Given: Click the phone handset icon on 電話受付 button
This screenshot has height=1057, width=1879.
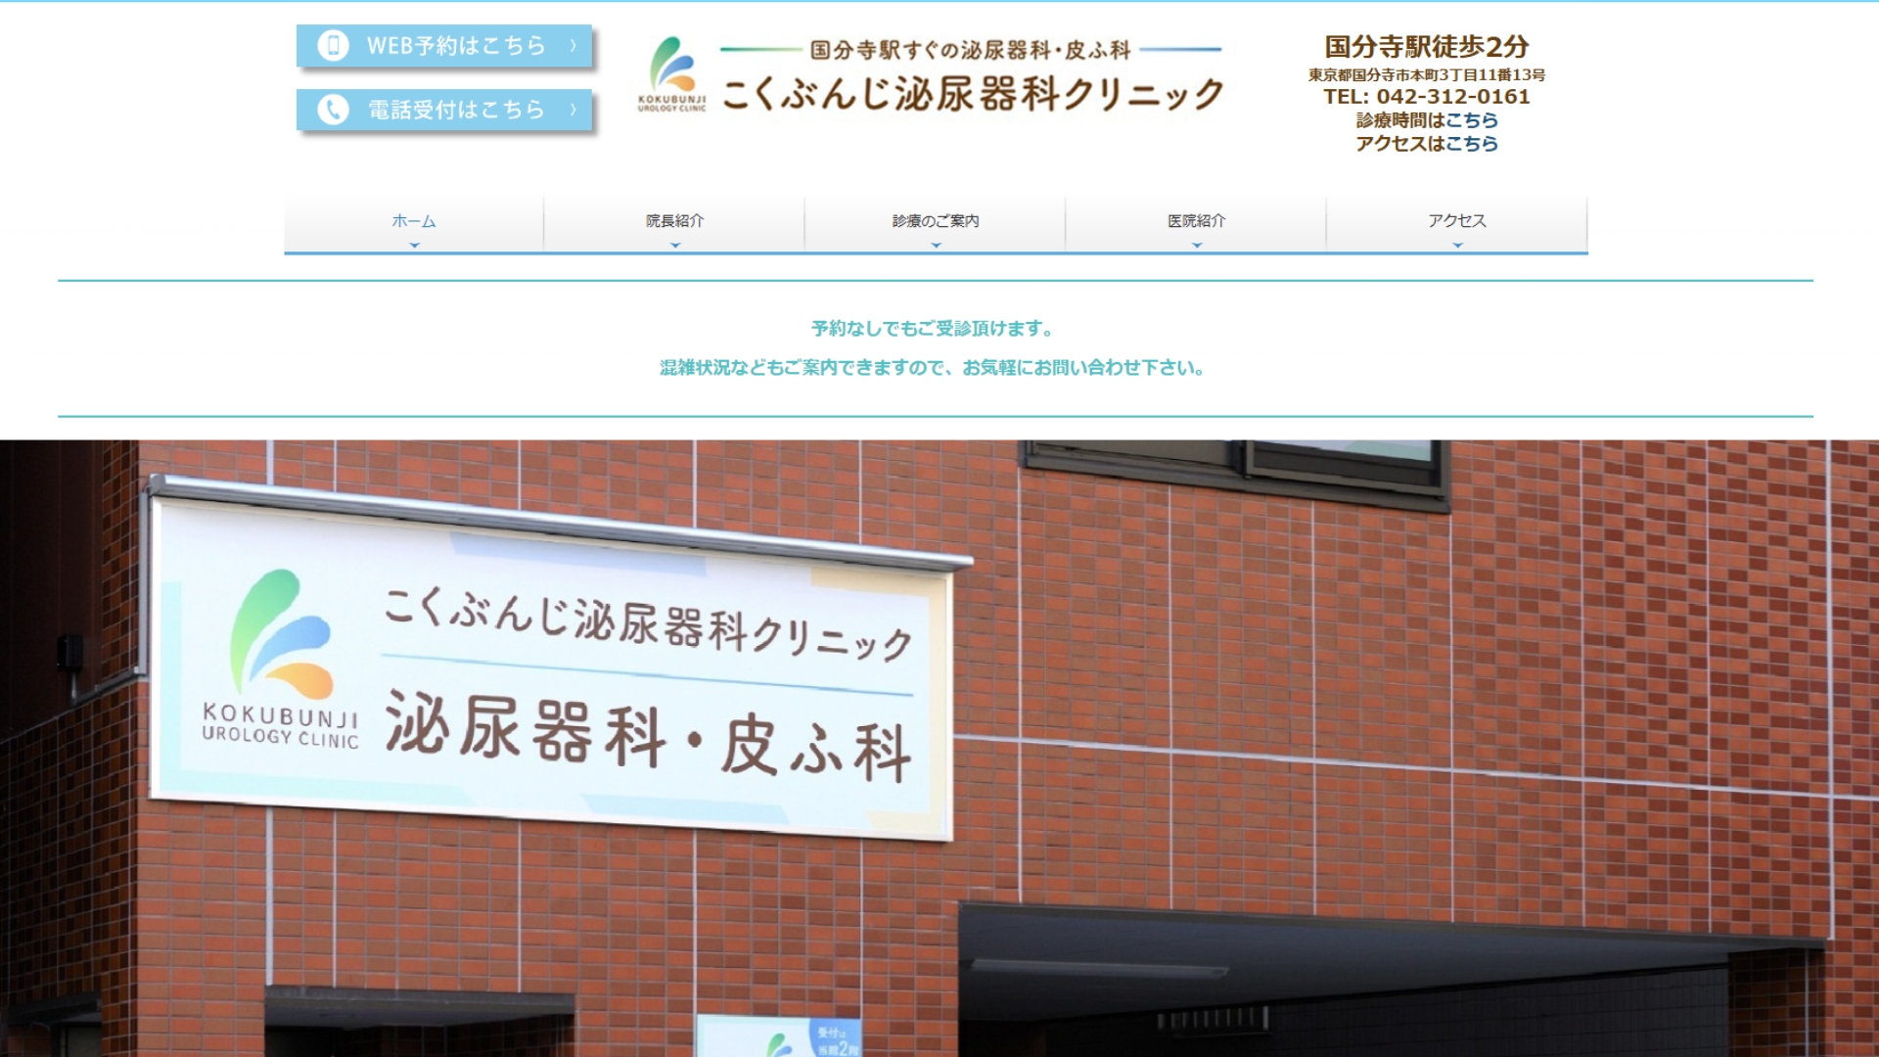Looking at the screenshot, I should tap(333, 110).
